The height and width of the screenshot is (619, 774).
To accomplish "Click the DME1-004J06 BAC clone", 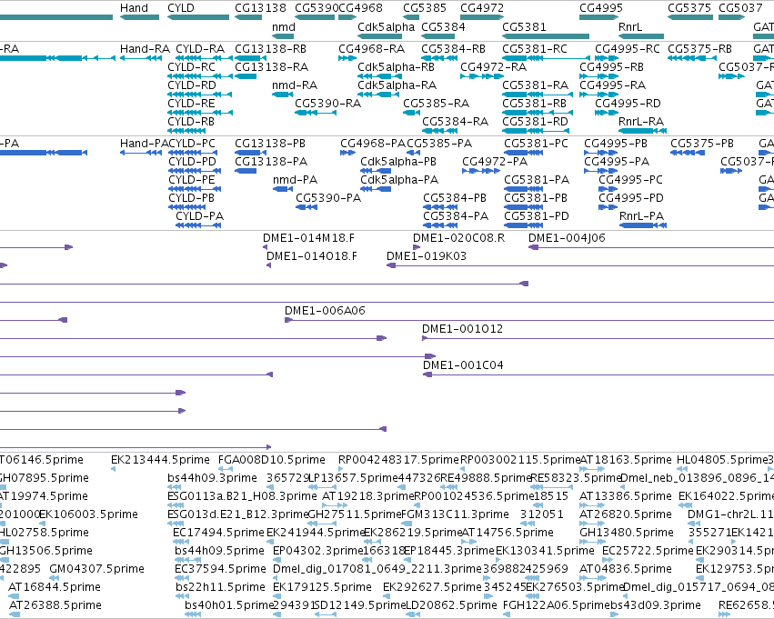I will pyautogui.click(x=651, y=247).
